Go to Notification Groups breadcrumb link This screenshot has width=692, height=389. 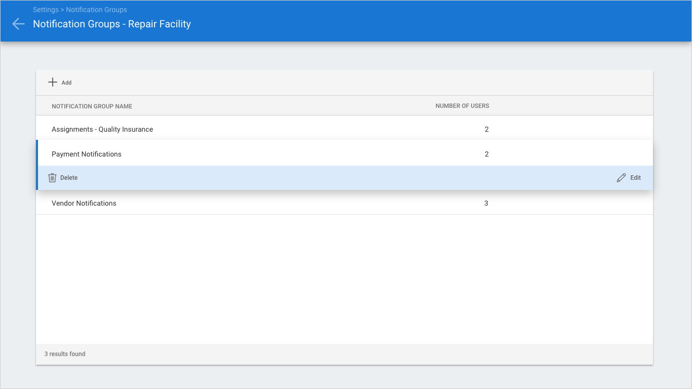point(96,10)
